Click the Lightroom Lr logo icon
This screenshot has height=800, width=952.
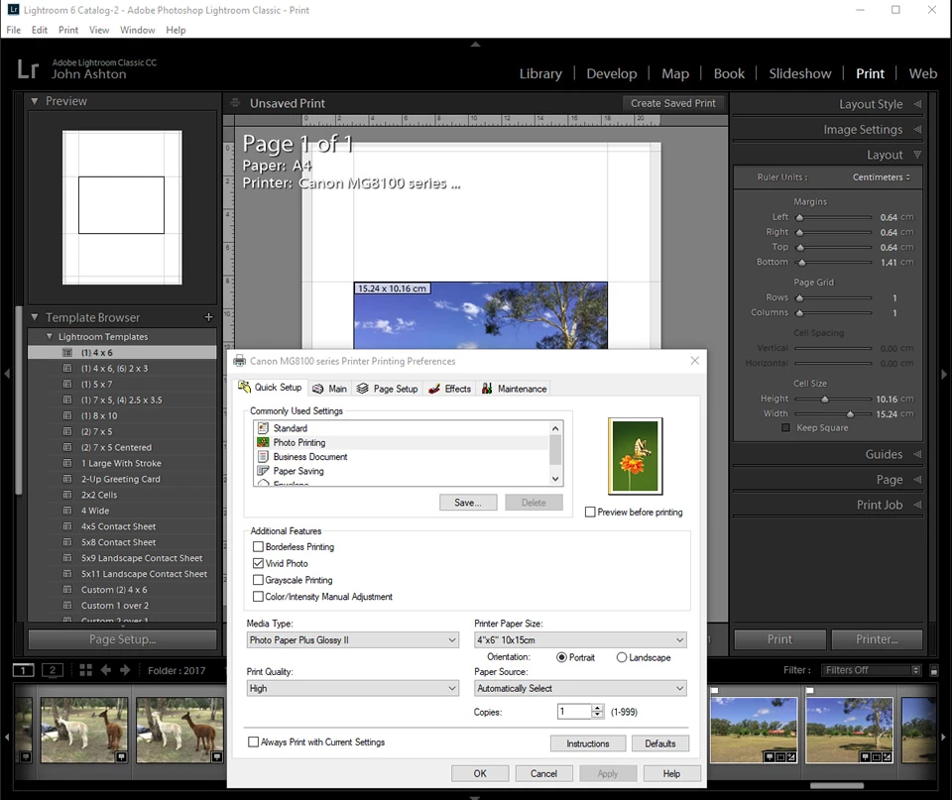click(x=28, y=69)
